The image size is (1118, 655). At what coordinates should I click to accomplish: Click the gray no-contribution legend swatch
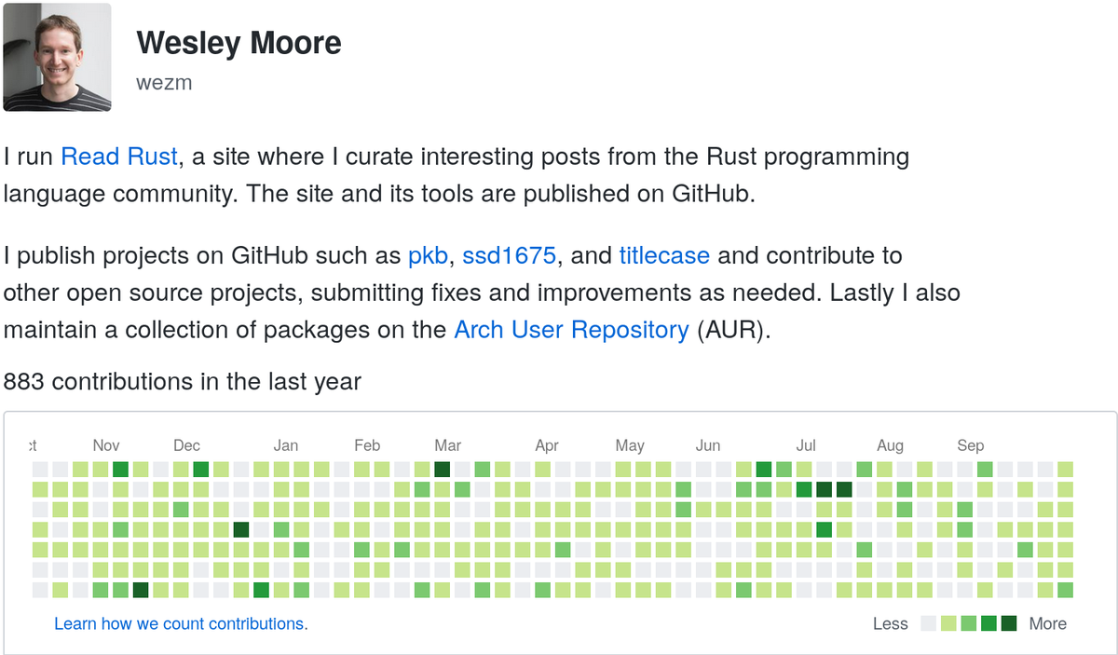click(x=928, y=623)
